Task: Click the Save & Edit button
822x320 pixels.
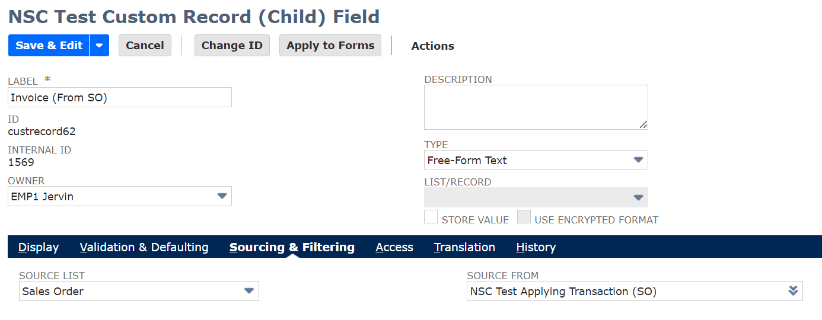Action: [49, 46]
